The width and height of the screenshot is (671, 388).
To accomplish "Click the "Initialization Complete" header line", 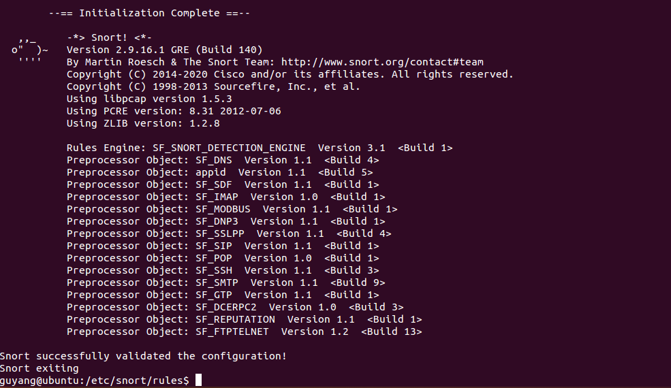I will click(x=151, y=13).
